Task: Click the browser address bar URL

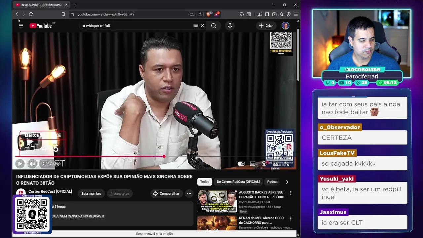Action: tap(106, 14)
